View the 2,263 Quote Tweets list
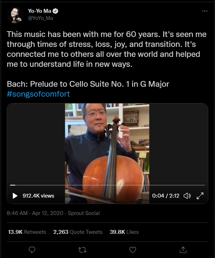The width and height of the screenshot is (215, 258). tap(78, 232)
